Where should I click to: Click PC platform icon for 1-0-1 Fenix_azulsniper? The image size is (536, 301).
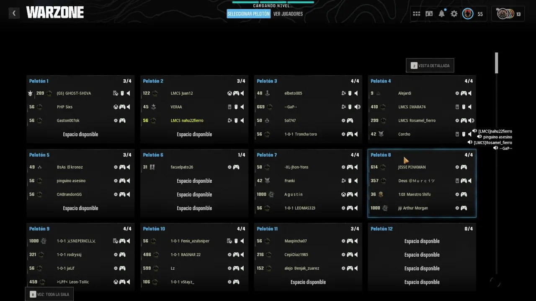[229, 241]
